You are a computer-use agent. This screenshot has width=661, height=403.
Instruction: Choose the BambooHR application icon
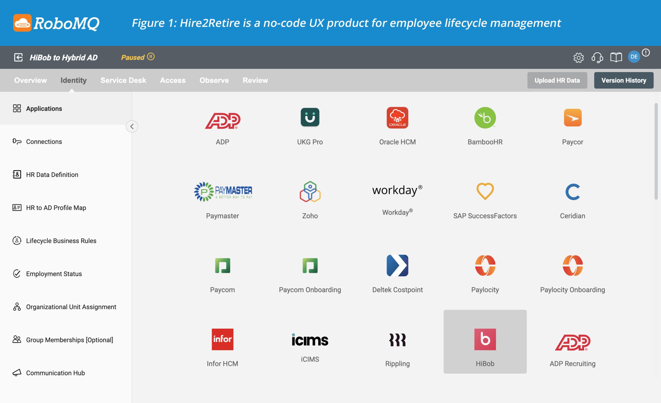pyautogui.click(x=485, y=118)
